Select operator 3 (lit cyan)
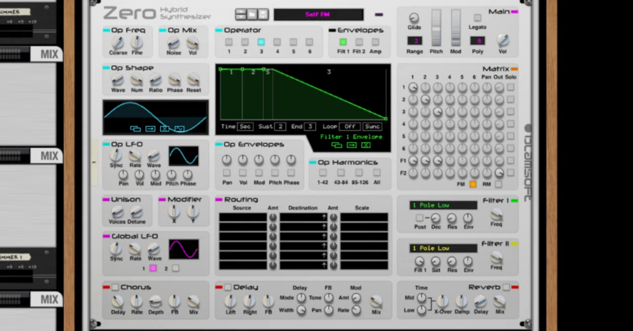This screenshot has width=633, height=331. tap(261, 42)
